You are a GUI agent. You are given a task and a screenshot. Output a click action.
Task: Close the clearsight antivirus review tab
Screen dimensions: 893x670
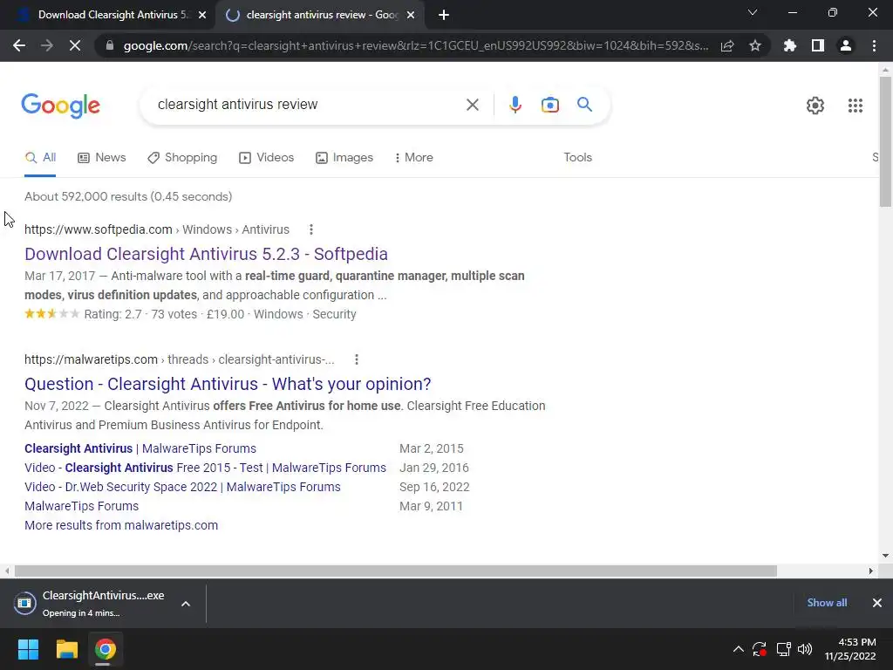[x=411, y=15]
